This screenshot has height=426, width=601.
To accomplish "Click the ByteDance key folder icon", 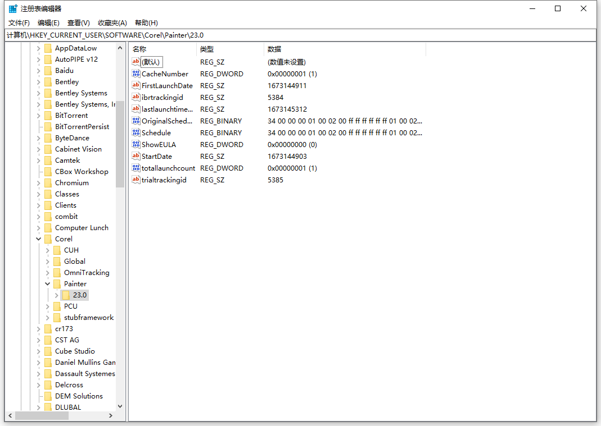I will 48,138.
